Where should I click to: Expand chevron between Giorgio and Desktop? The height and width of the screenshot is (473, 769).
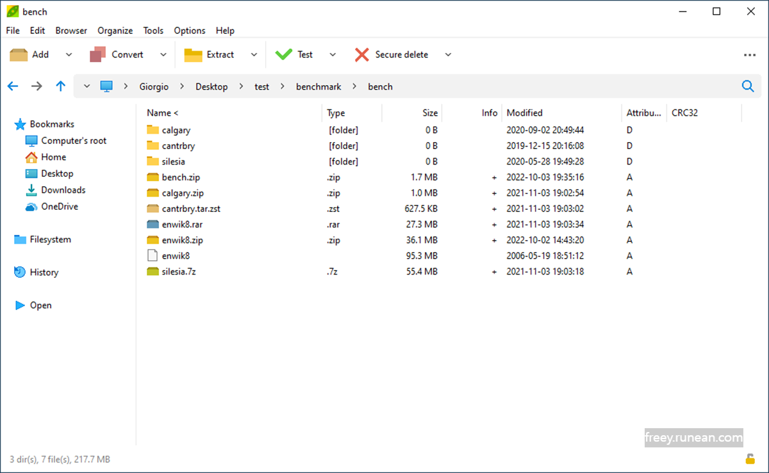pyautogui.click(x=183, y=86)
